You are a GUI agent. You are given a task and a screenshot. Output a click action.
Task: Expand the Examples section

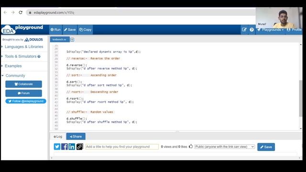click(x=13, y=66)
